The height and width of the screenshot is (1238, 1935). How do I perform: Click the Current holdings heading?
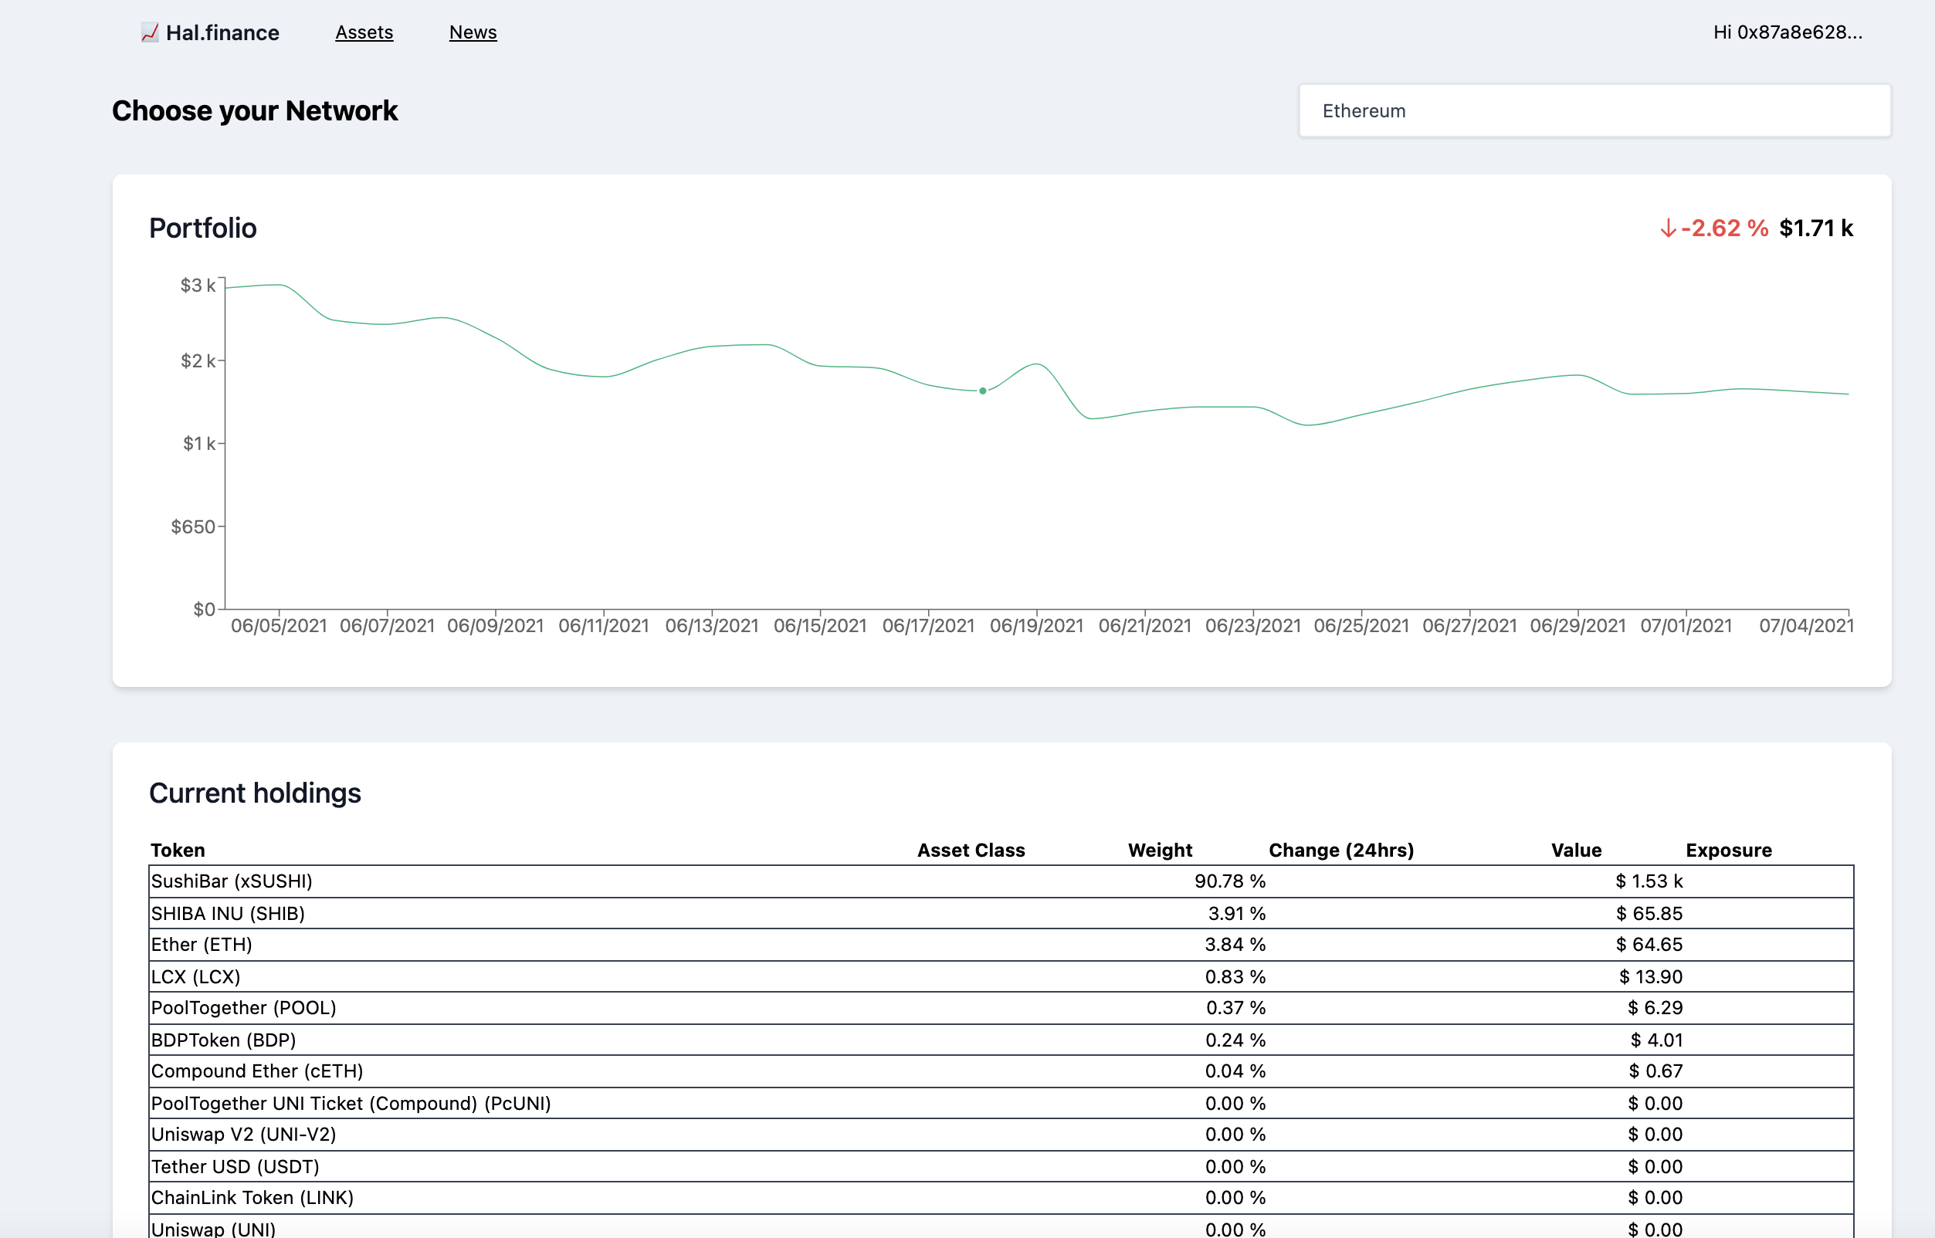coord(255,793)
